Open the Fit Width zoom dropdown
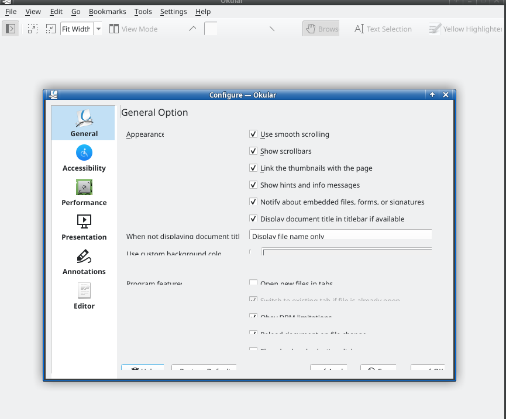 point(98,29)
